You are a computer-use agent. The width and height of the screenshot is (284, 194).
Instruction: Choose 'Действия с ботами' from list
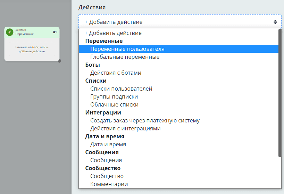(116, 73)
